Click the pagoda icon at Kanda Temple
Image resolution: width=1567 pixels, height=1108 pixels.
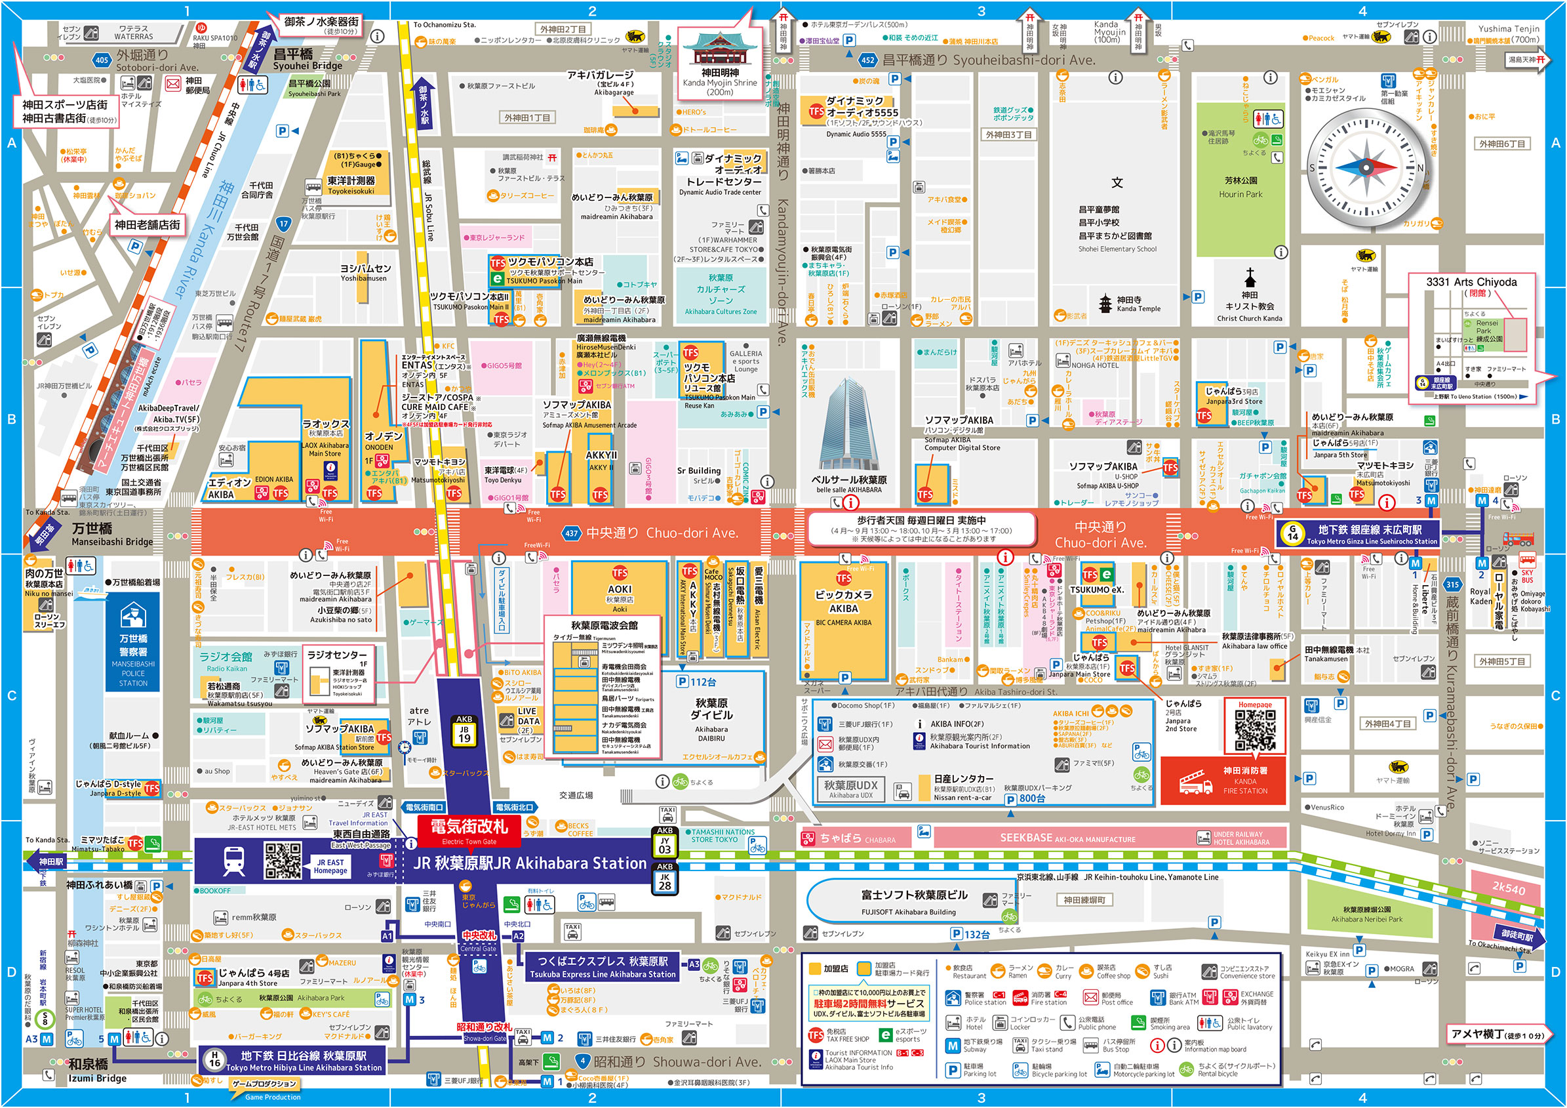click(1105, 304)
